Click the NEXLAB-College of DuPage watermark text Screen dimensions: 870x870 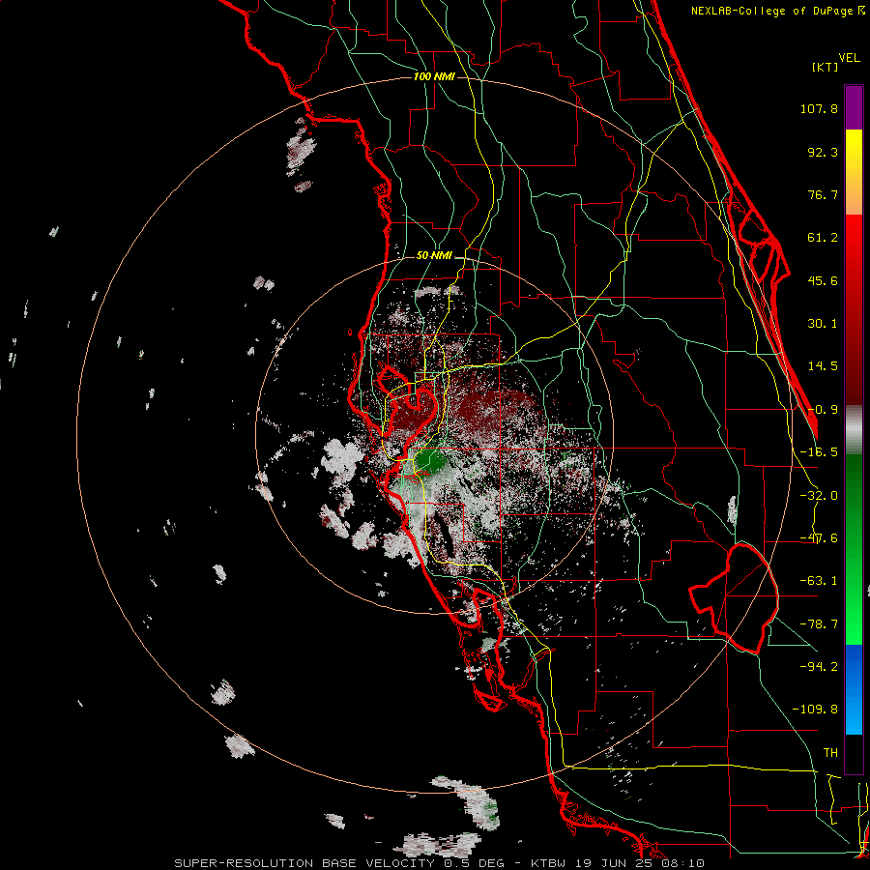click(x=778, y=11)
